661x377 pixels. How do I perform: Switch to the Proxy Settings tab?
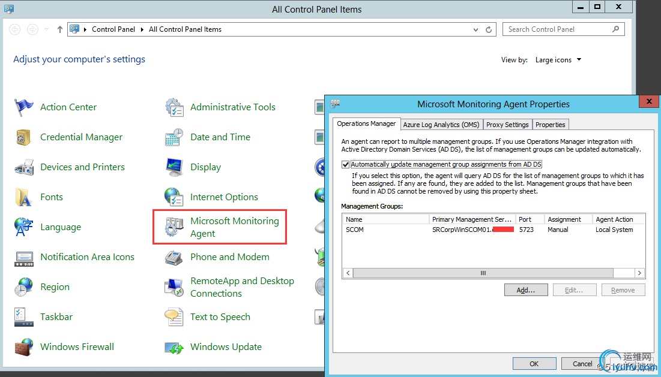tap(507, 125)
